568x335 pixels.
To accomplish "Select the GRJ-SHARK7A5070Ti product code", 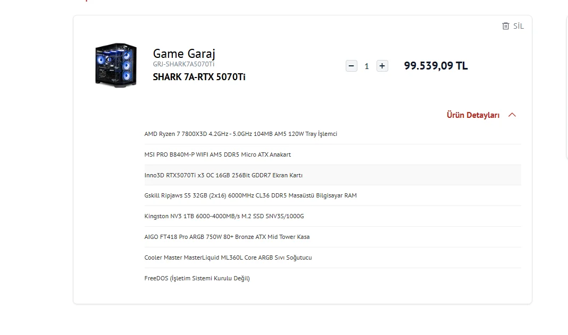I will [183, 64].
